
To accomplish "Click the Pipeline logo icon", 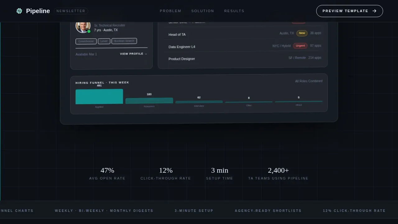I will coord(19,11).
